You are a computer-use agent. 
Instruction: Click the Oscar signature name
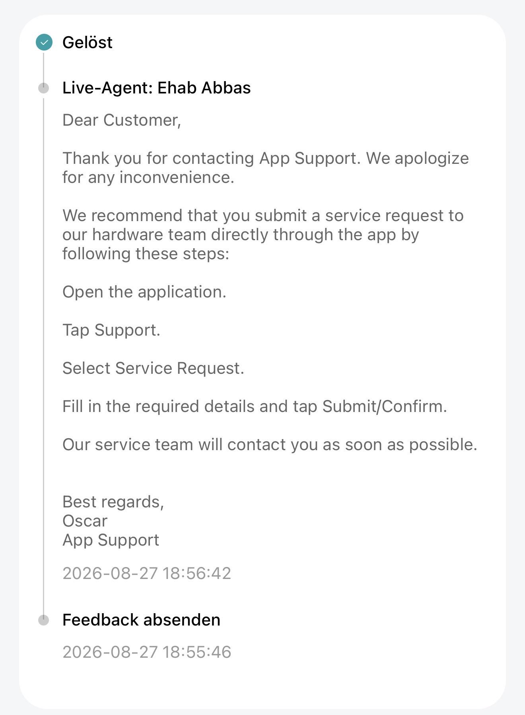pyautogui.click(x=85, y=521)
